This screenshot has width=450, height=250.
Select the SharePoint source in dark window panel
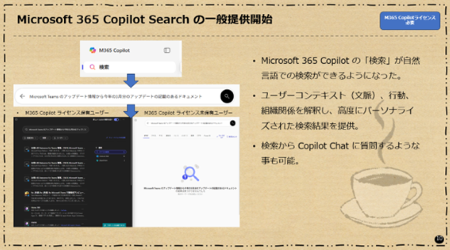pos(111,160)
